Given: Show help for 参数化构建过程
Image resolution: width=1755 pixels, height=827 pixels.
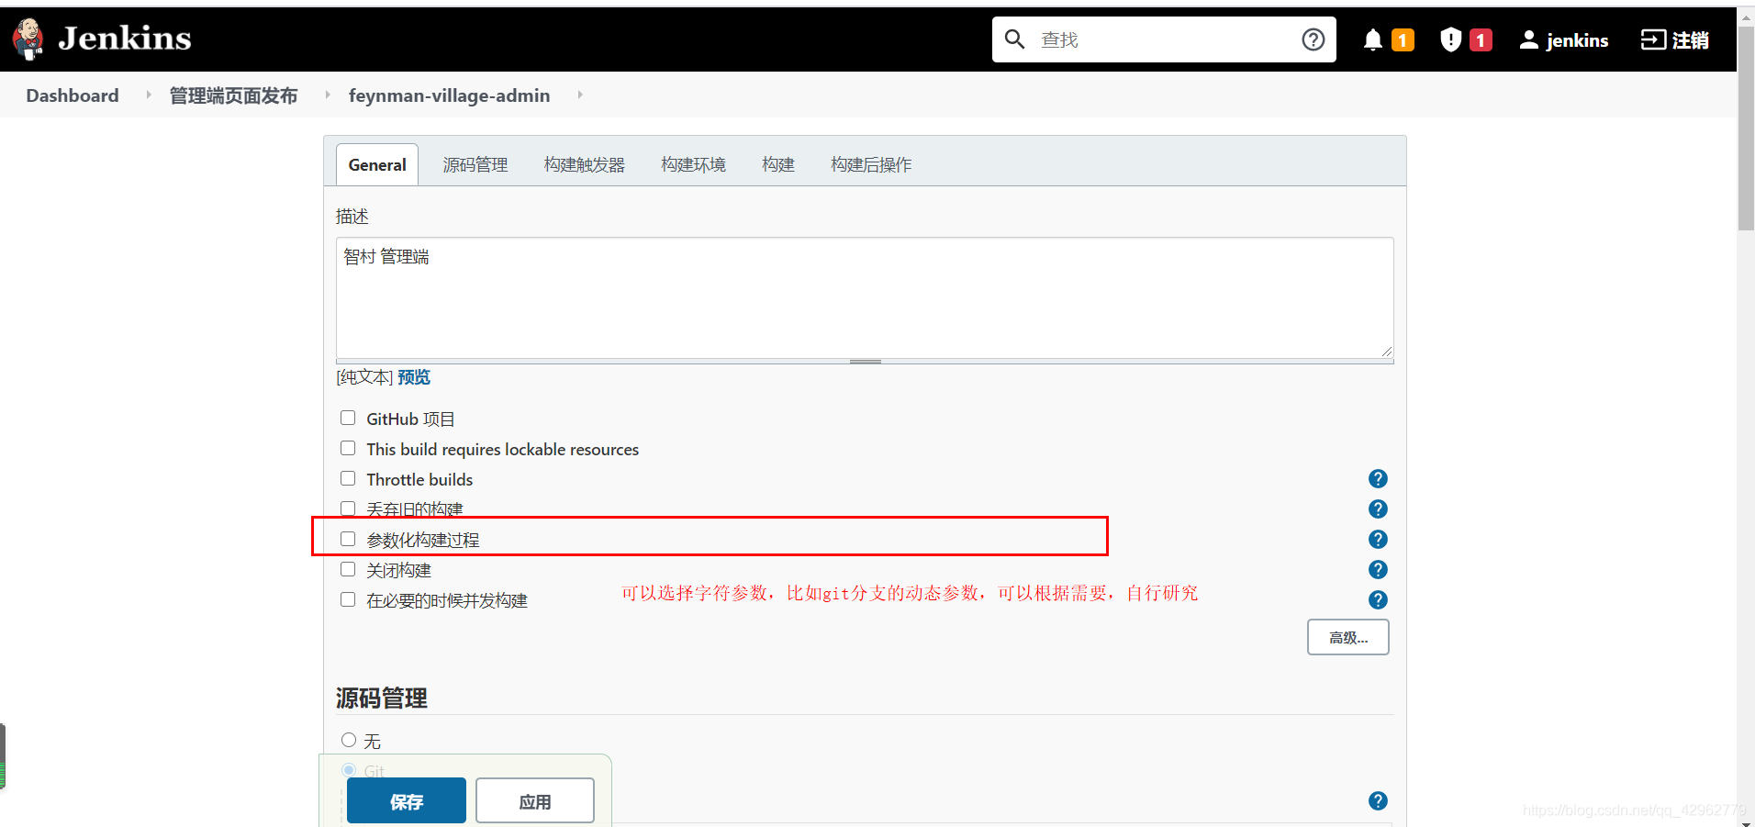Looking at the screenshot, I should (1378, 539).
